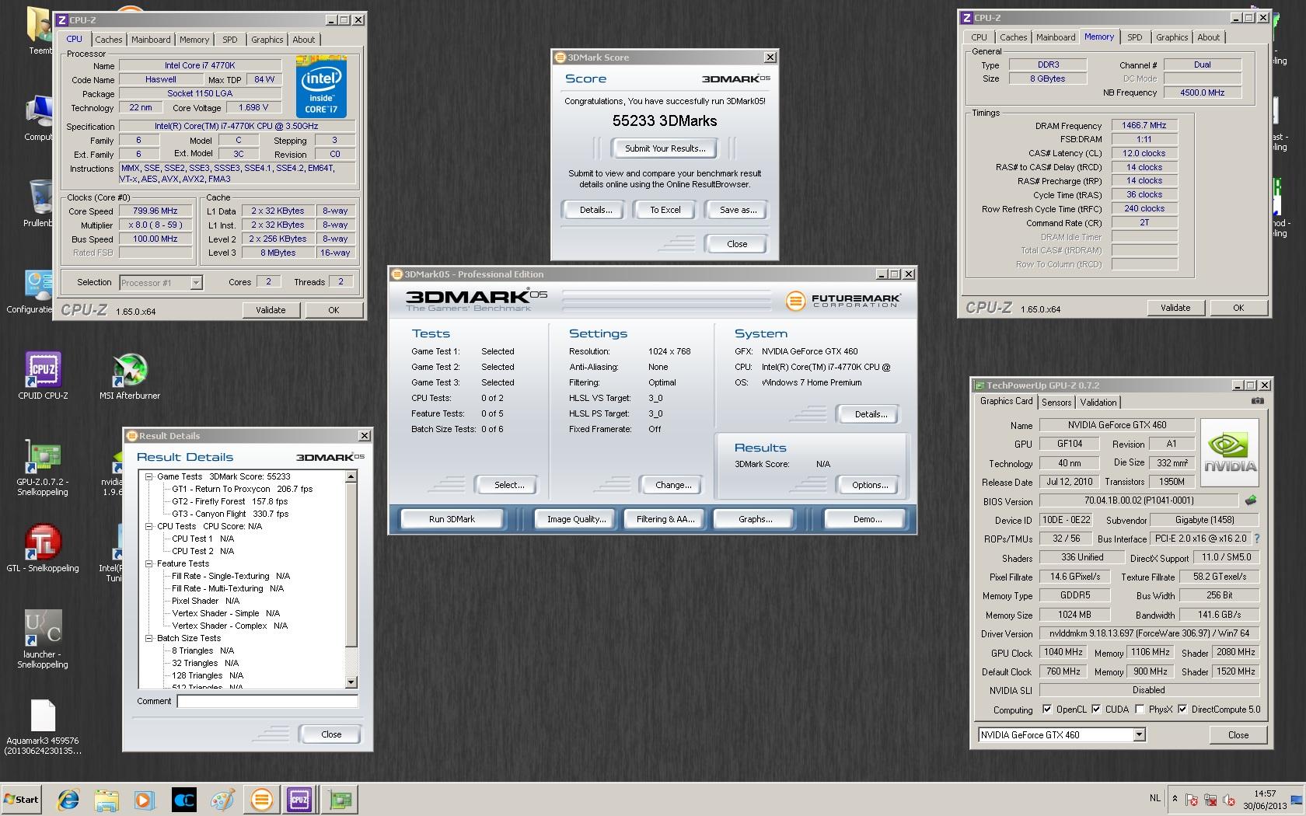This screenshot has height=816, width=1306.
Task: Click the Start button
Action: click(x=21, y=799)
